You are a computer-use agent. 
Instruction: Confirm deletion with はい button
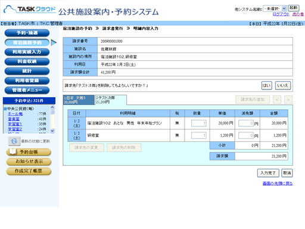pyautogui.click(x=266, y=85)
